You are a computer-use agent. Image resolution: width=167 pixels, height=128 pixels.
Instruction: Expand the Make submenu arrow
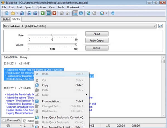coord(87,94)
